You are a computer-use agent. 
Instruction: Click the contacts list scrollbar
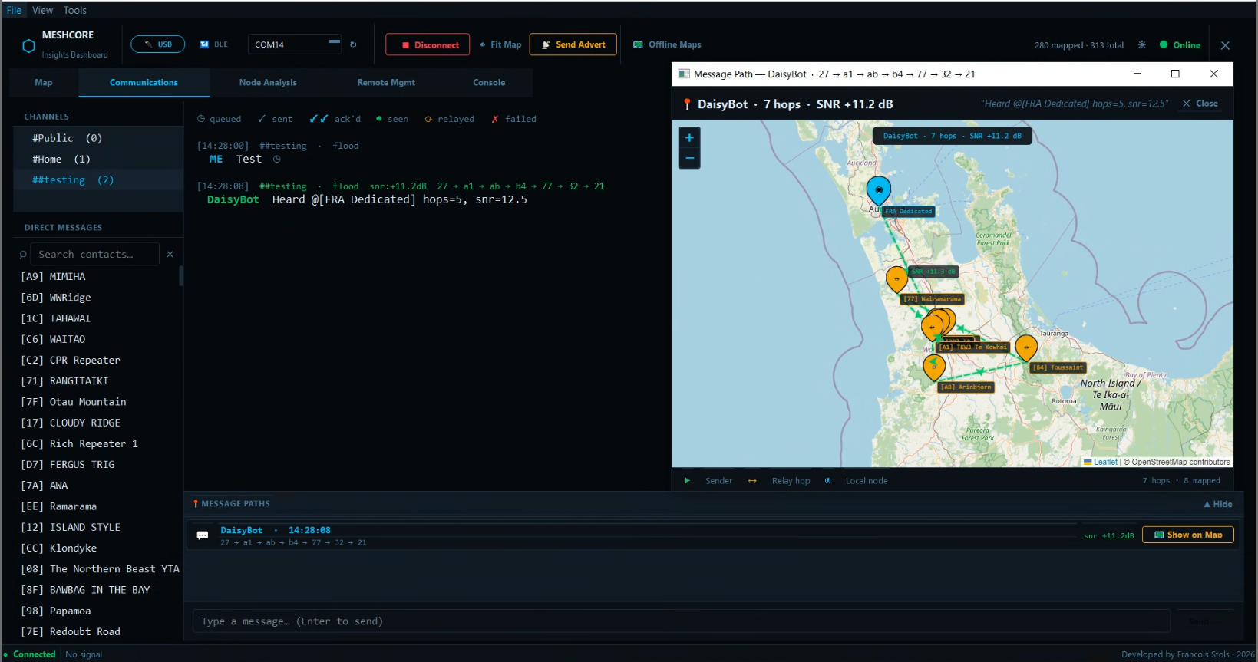click(x=181, y=275)
